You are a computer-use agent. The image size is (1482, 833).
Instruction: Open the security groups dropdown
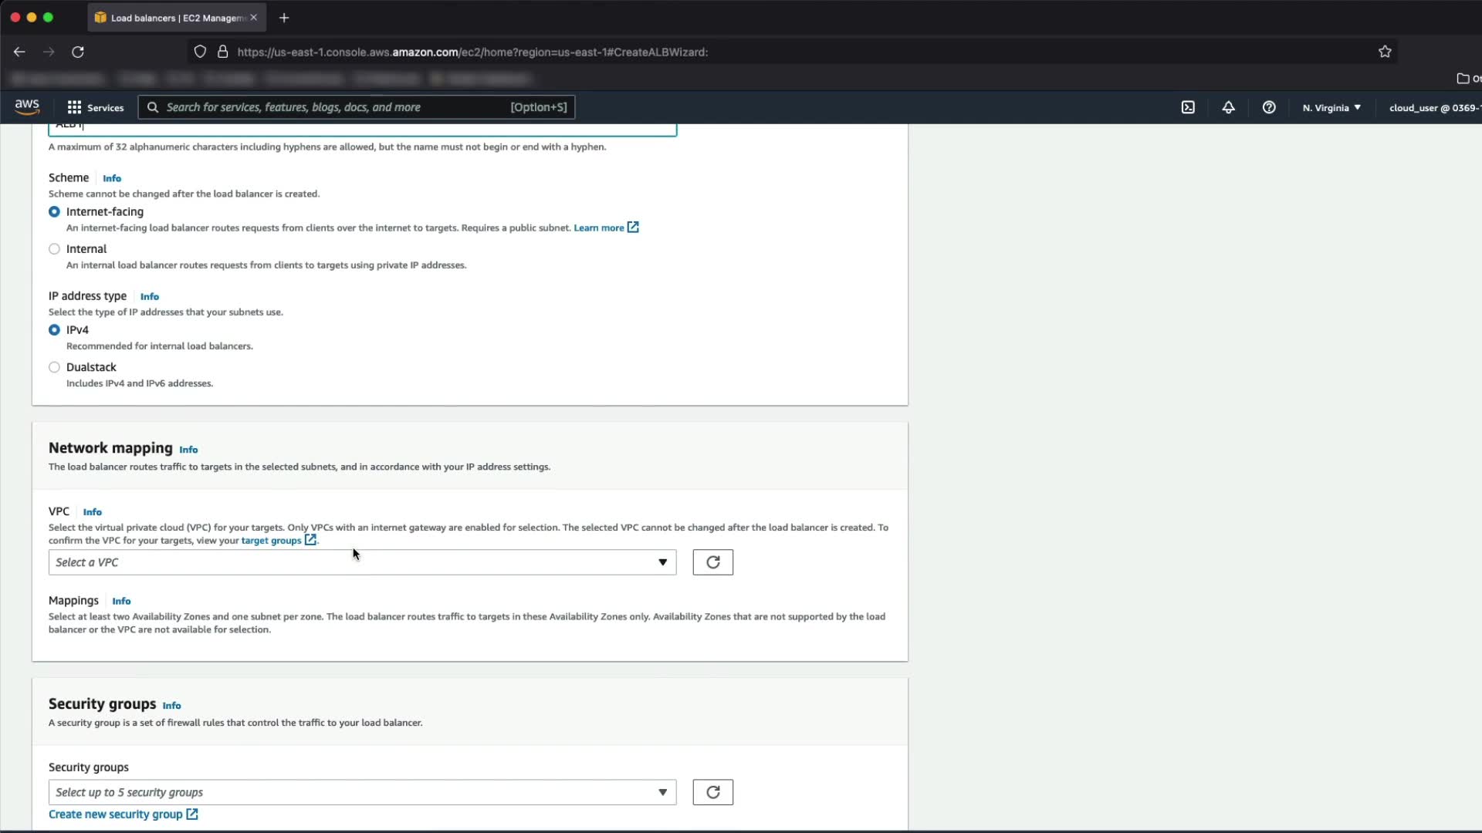click(362, 792)
